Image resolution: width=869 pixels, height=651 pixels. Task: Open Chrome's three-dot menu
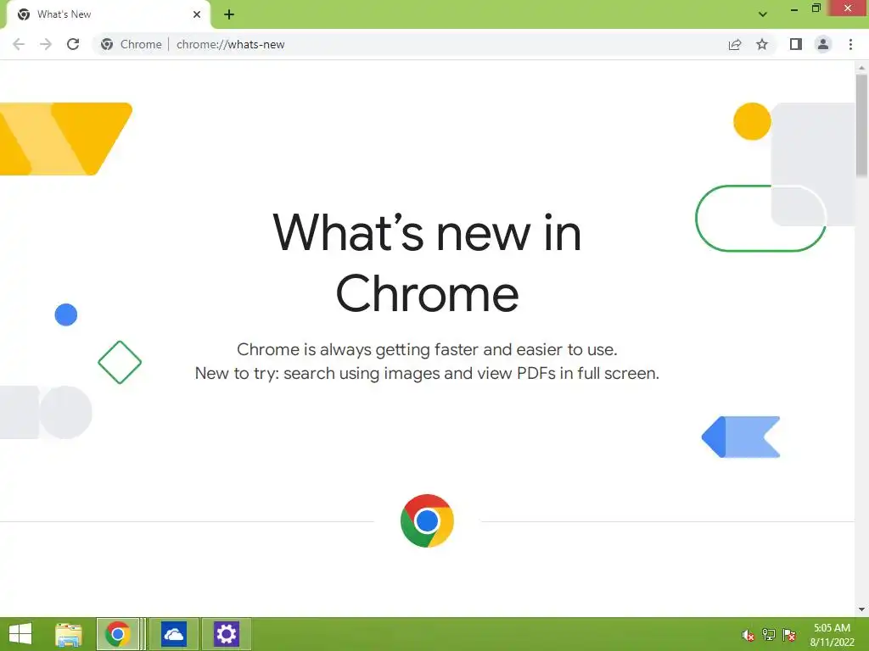click(x=850, y=44)
